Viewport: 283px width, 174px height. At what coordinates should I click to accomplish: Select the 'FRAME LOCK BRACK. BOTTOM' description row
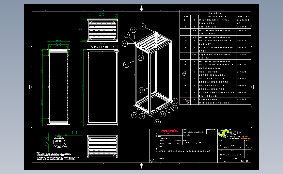(217, 80)
